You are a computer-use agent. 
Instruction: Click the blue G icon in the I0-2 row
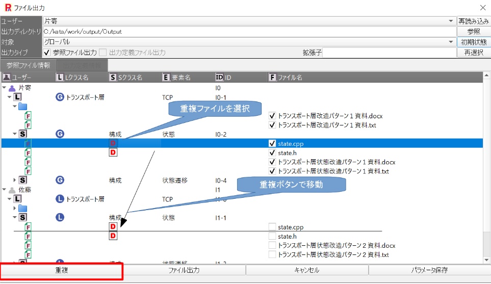coord(60,134)
